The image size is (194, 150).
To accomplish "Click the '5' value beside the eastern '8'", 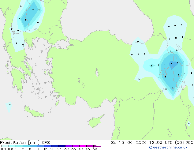I will (177, 63).
